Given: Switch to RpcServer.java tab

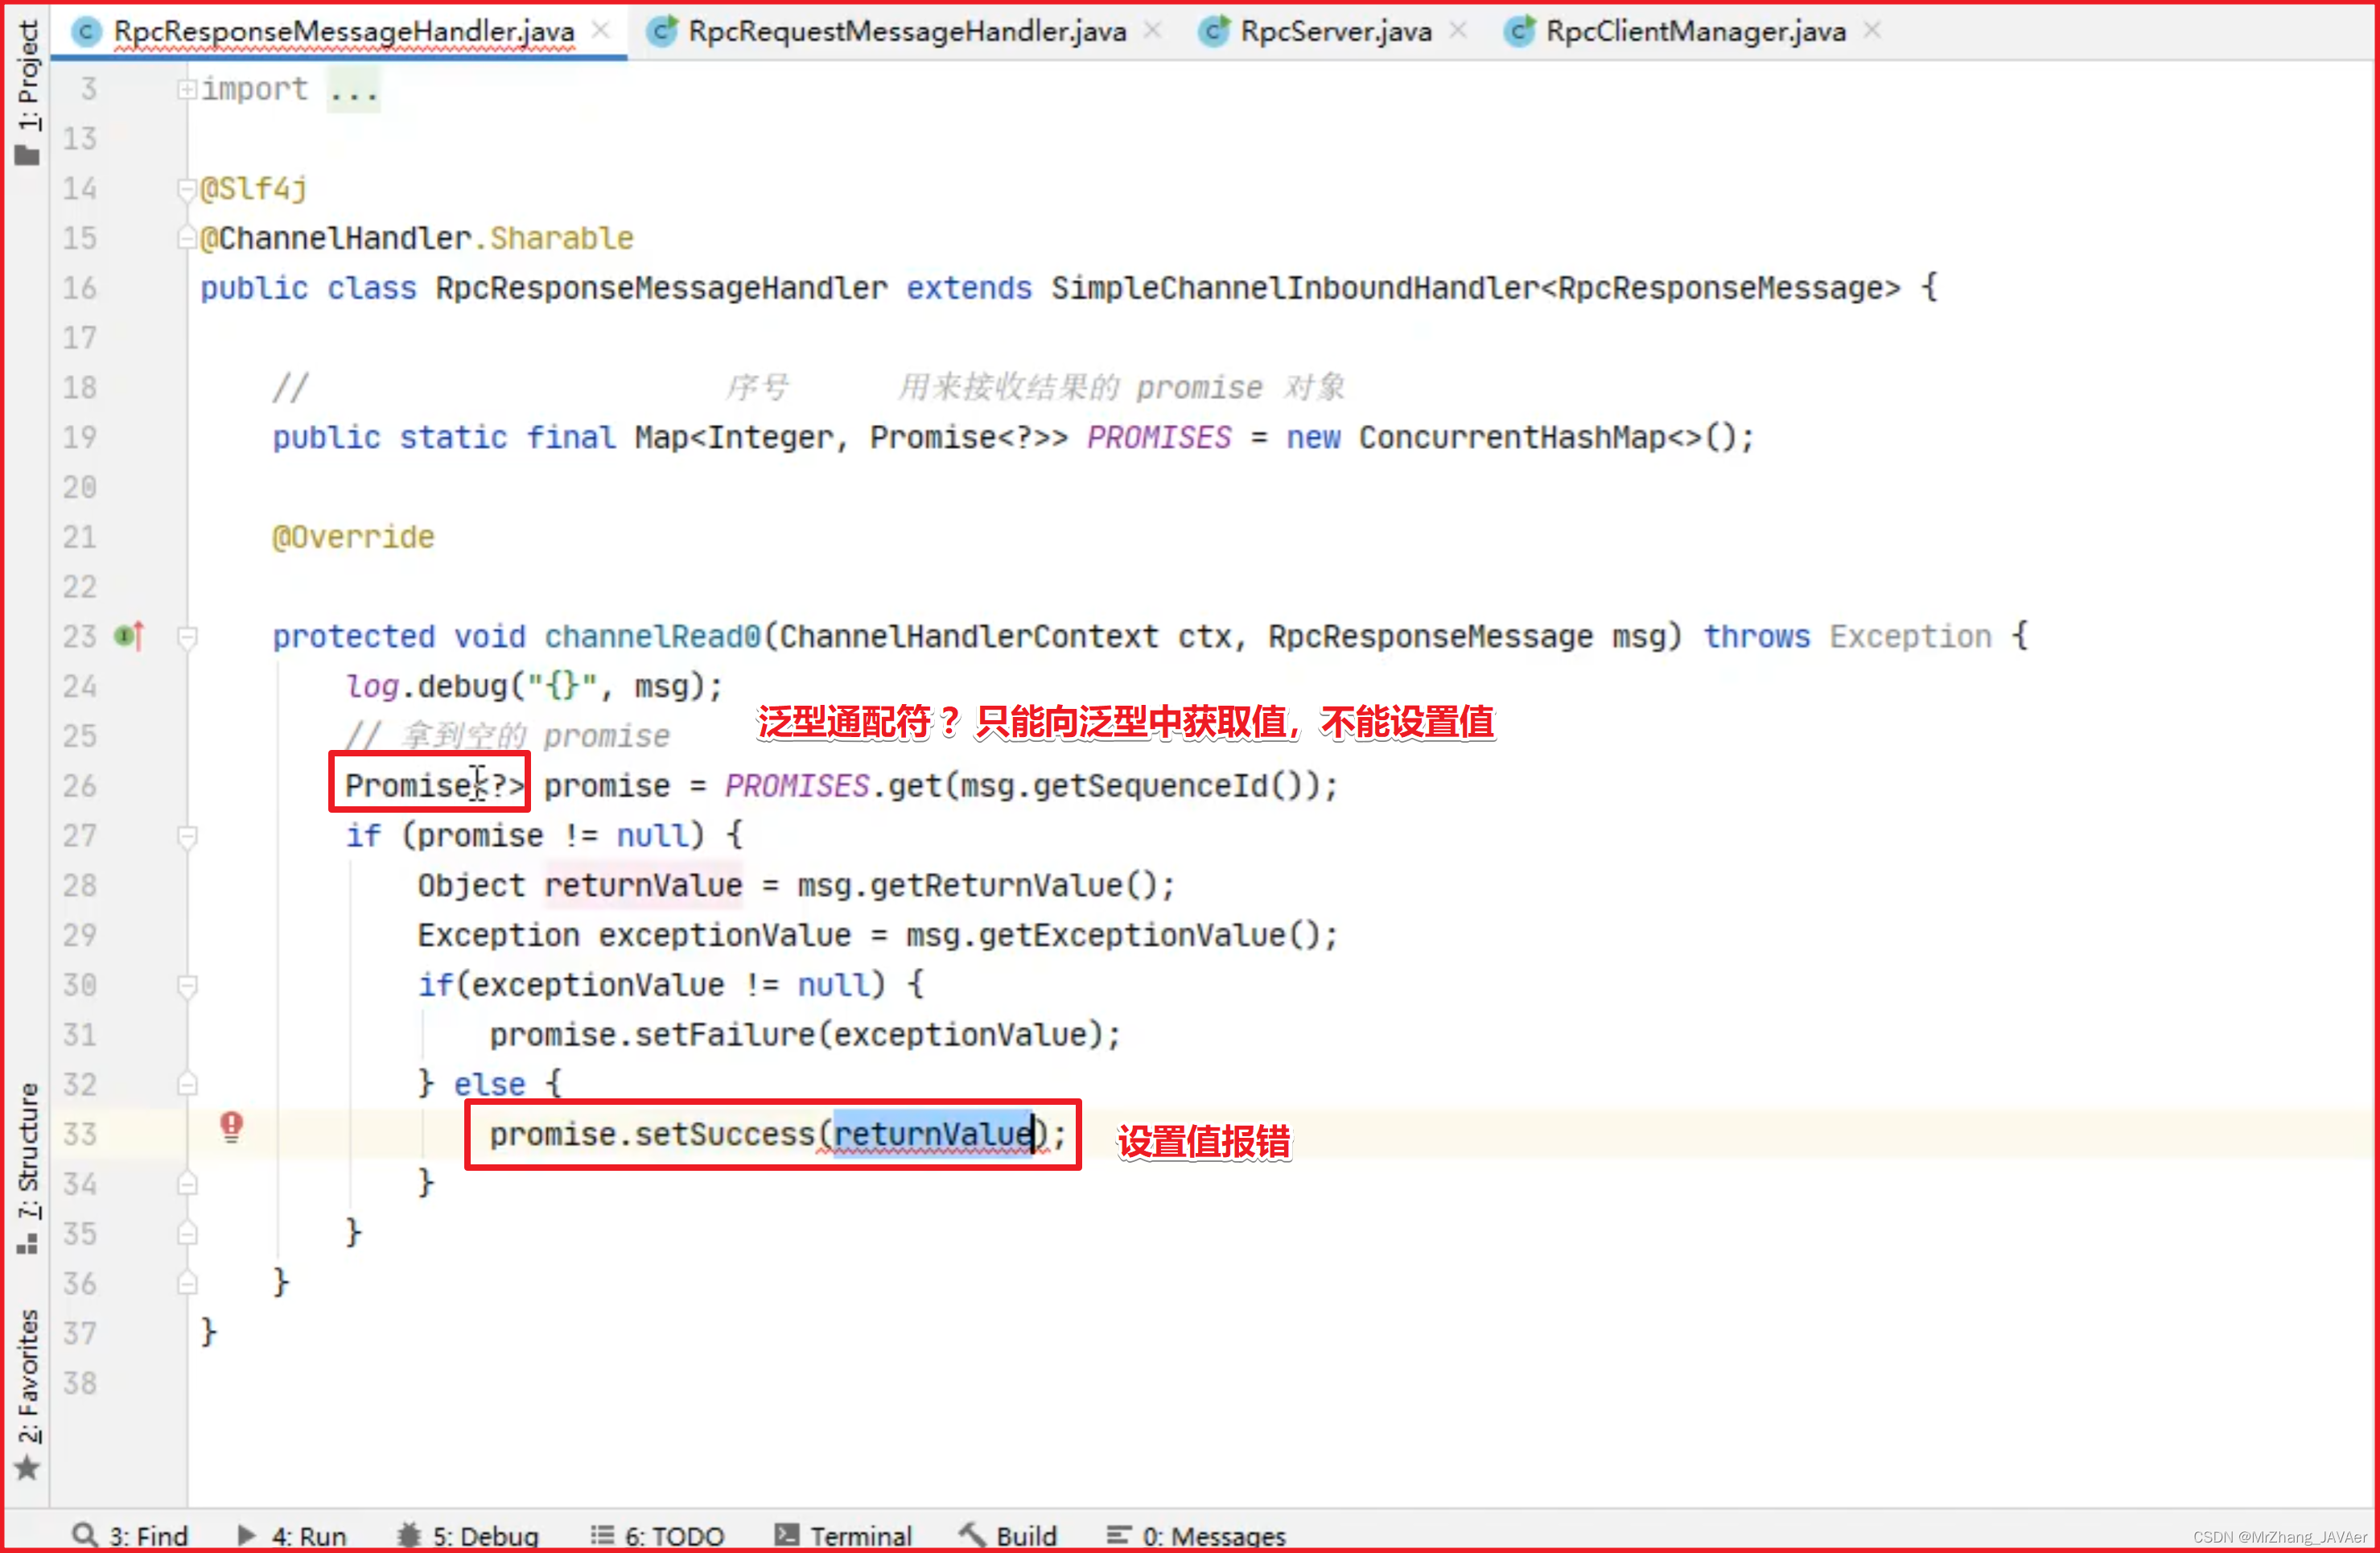Looking at the screenshot, I should (1335, 31).
